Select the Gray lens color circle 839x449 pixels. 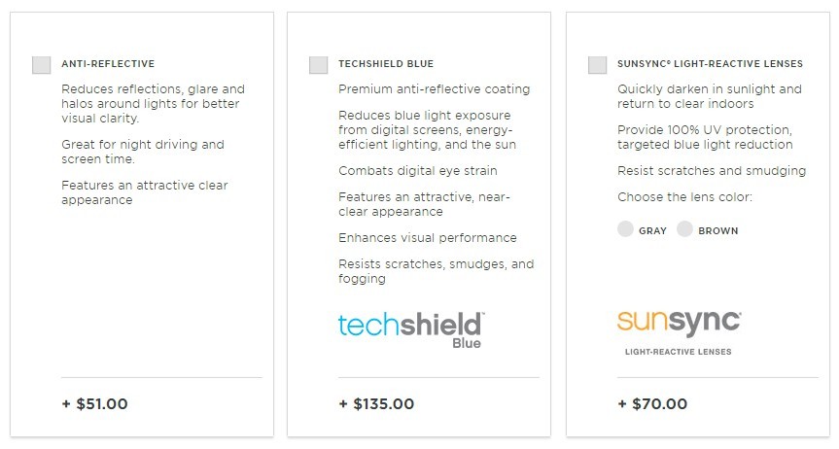click(x=625, y=229)
